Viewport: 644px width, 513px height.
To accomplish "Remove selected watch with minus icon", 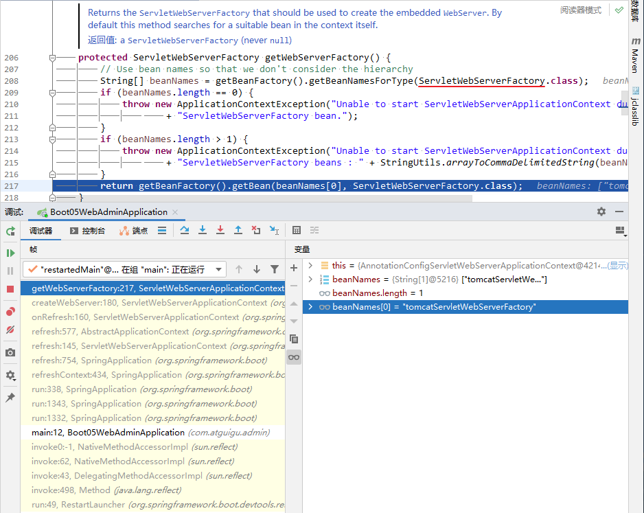I will [294, 286].
